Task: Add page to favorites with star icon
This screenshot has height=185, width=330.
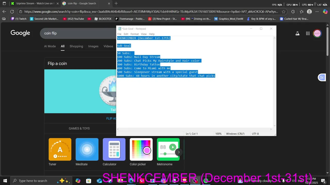Action: point(284,12)
